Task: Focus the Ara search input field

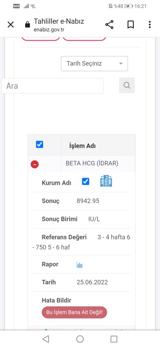Action: [x=52, y=86]
